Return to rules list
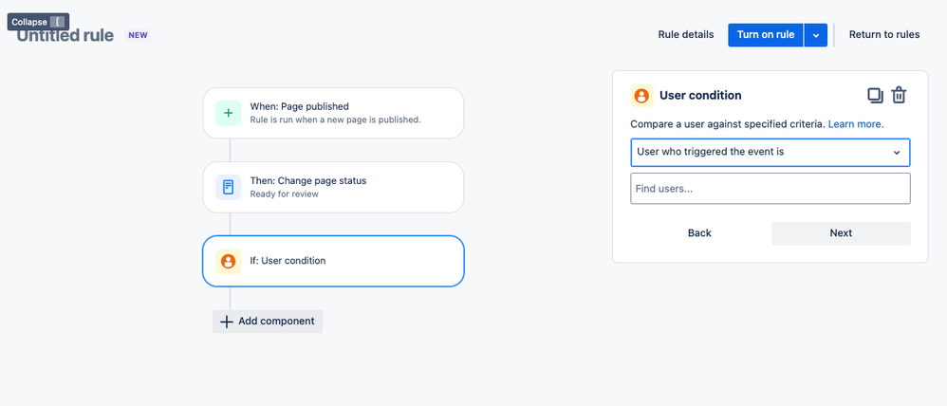Viewport: 947px width, 406px height. coord(883,35)
